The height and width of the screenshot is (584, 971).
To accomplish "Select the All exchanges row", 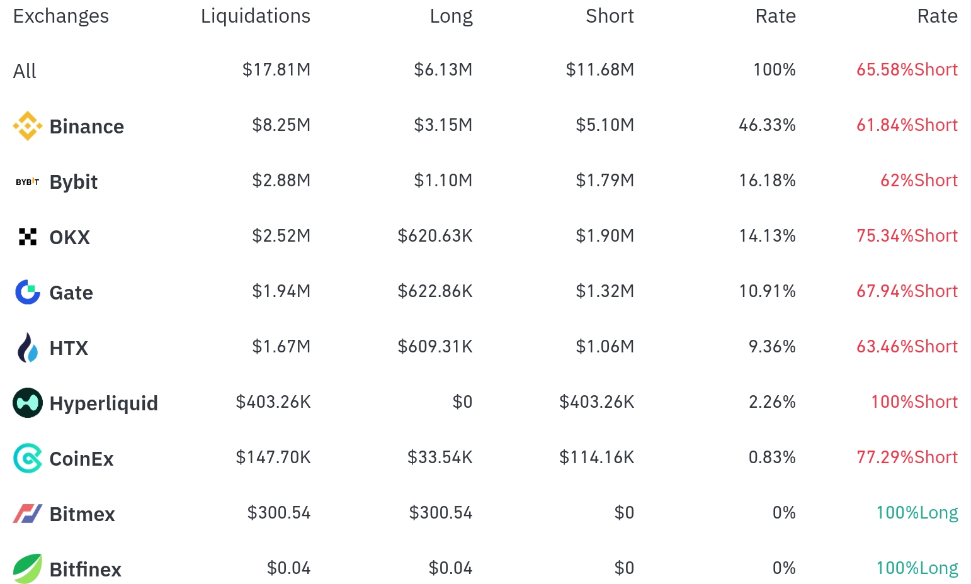I will [x=485, y=70].
